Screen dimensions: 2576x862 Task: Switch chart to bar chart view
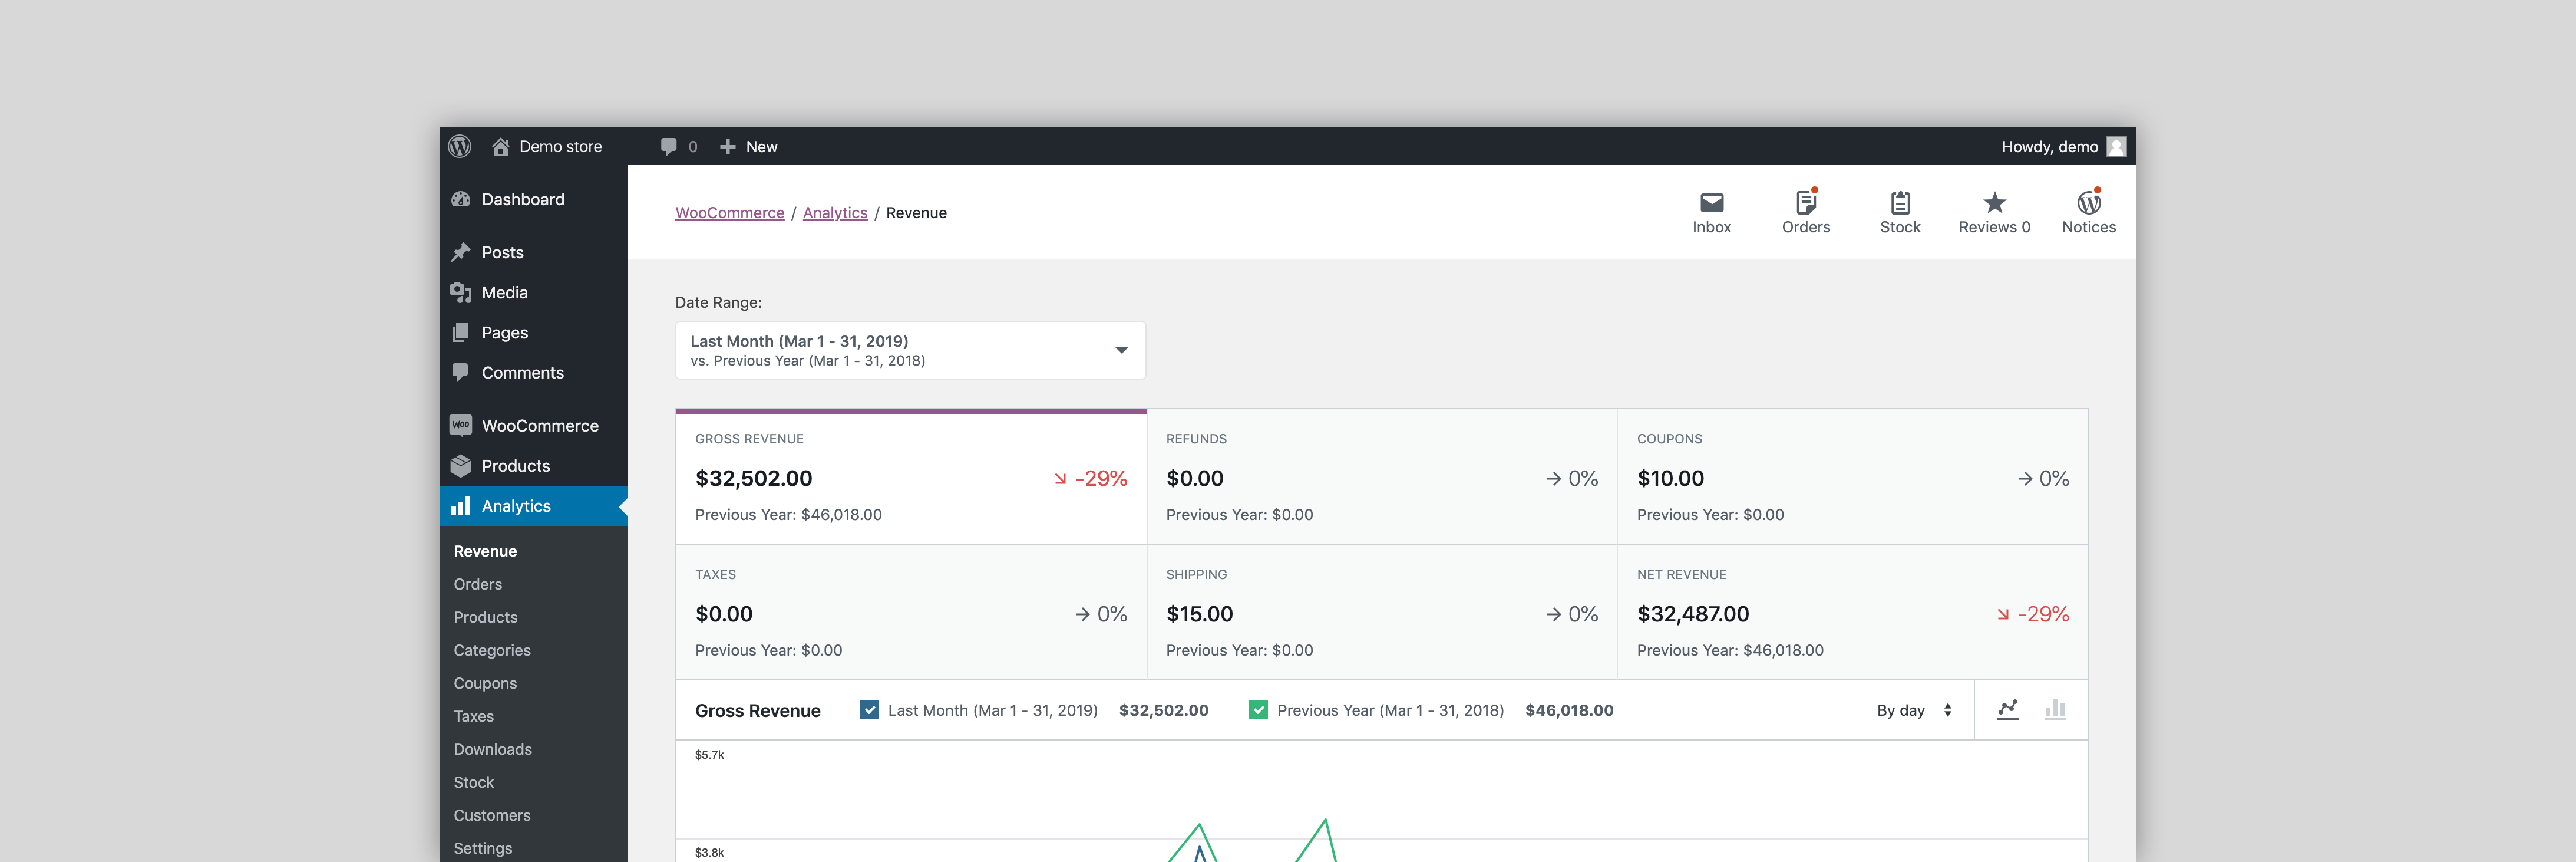tap(2055, 709)
